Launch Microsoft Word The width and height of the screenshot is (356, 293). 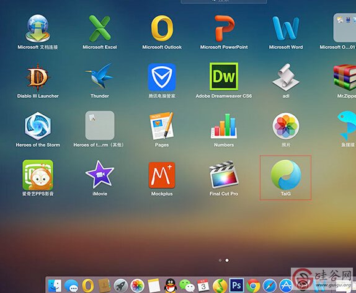pyautogui.click(x=286, y=28)
